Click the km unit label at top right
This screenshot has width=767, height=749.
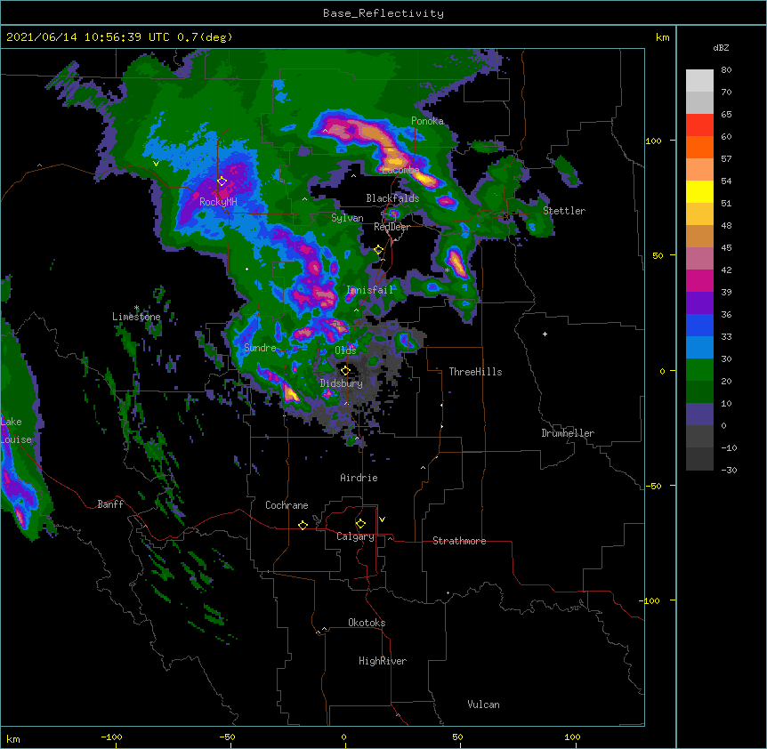[663, 37]
